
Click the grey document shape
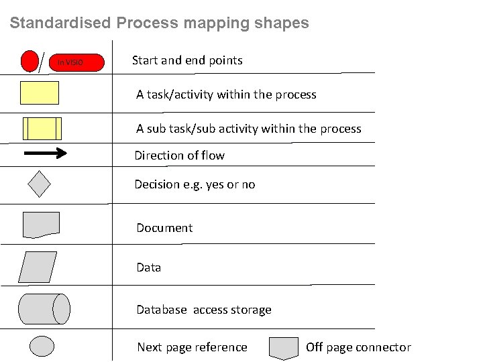pos(41,225)
